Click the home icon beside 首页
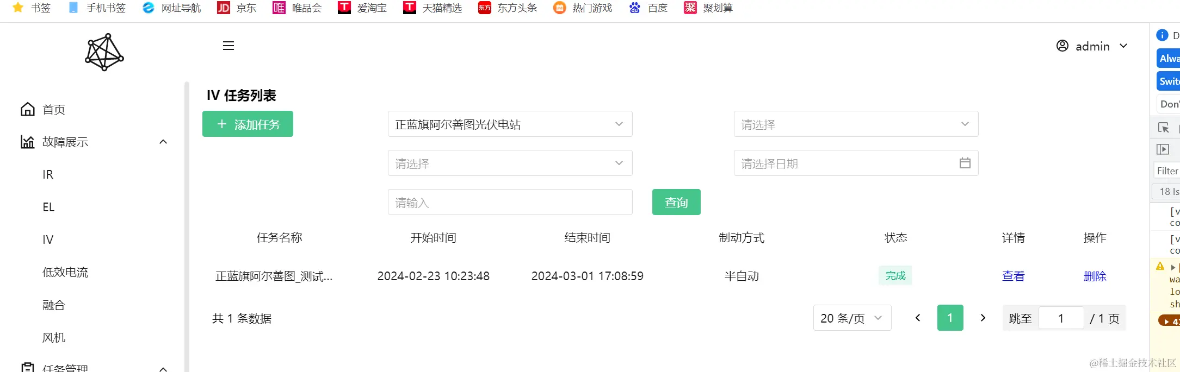1180x372 pixels. 28,109
